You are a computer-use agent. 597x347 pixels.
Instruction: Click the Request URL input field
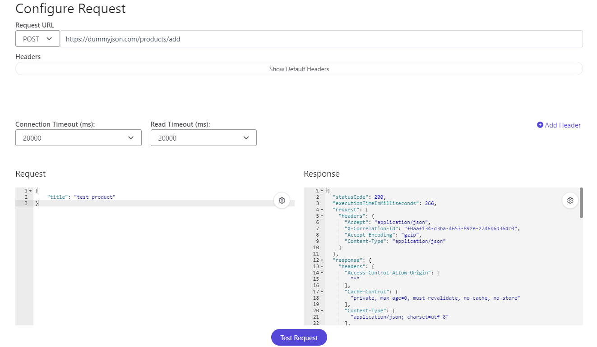321,39
